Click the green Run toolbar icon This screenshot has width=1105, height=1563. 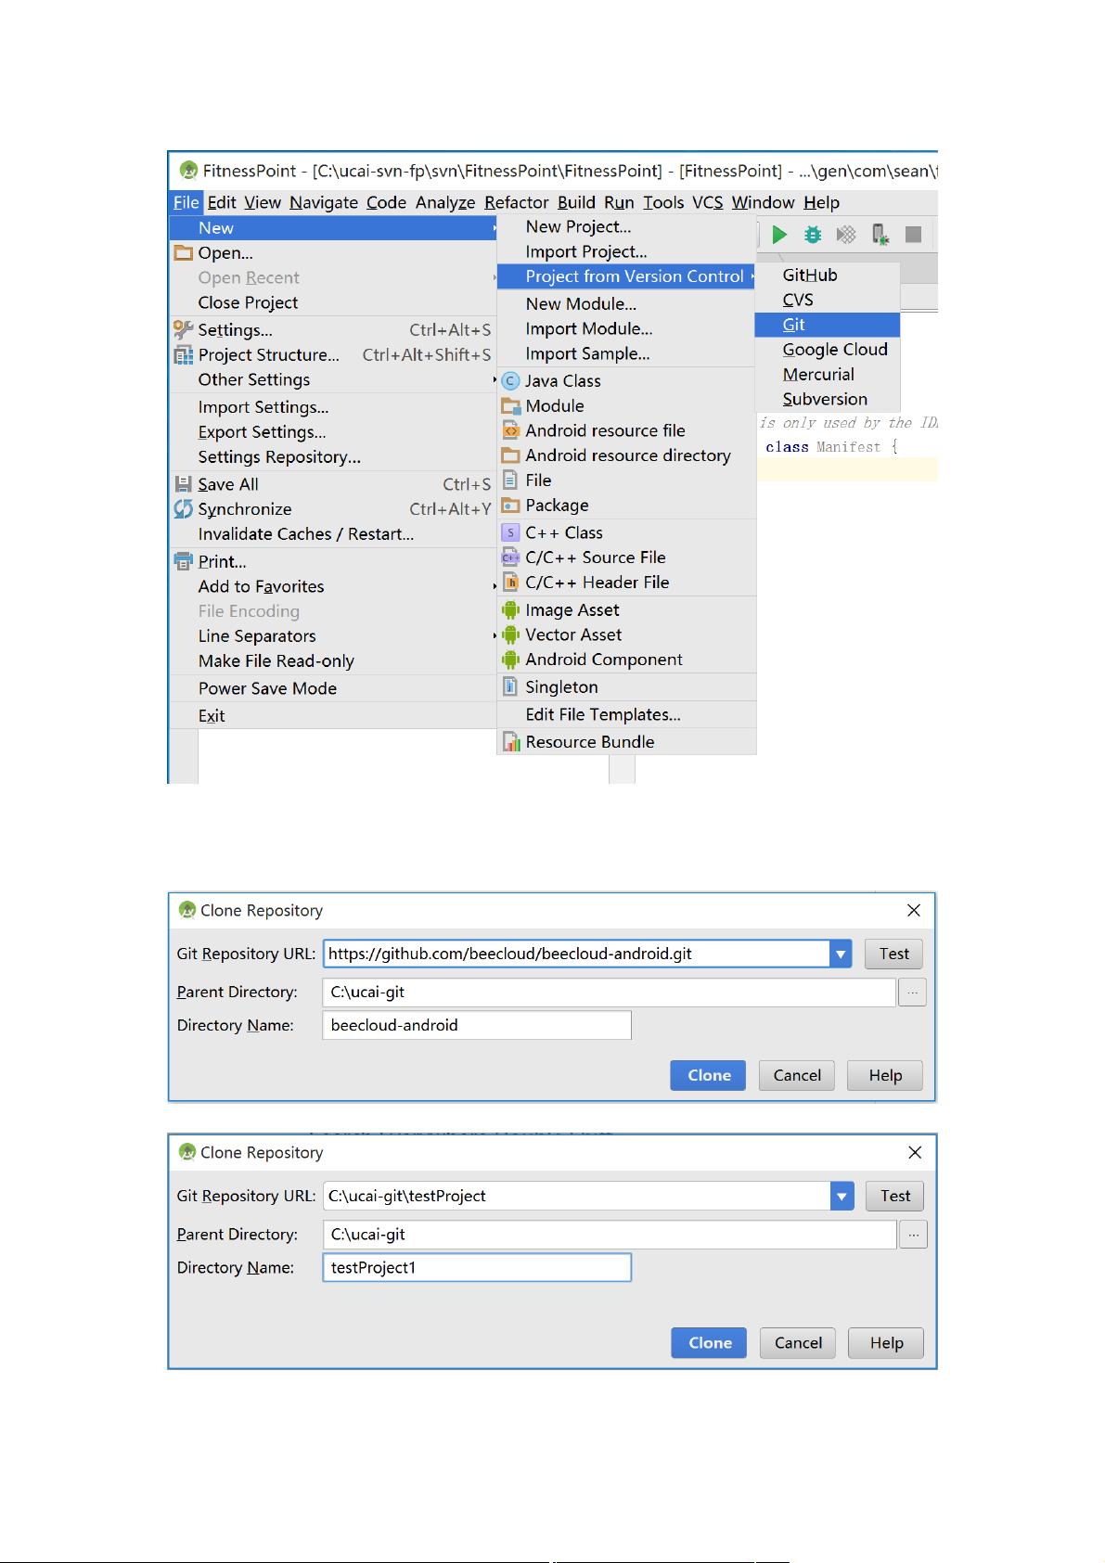[x=779, y=235]
